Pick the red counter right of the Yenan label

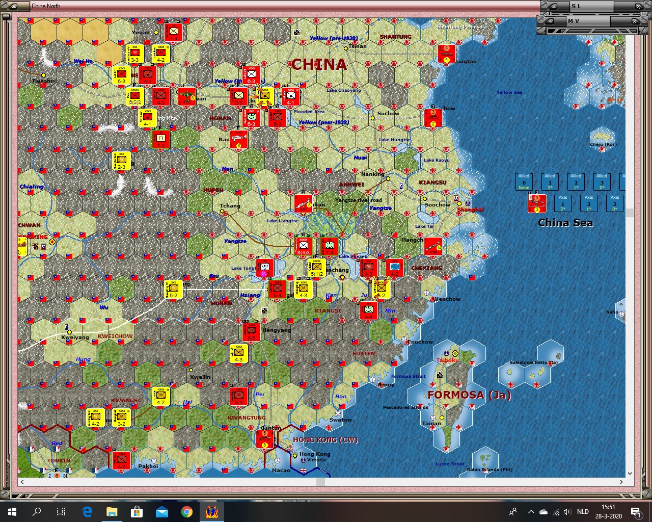click(174, 32)
